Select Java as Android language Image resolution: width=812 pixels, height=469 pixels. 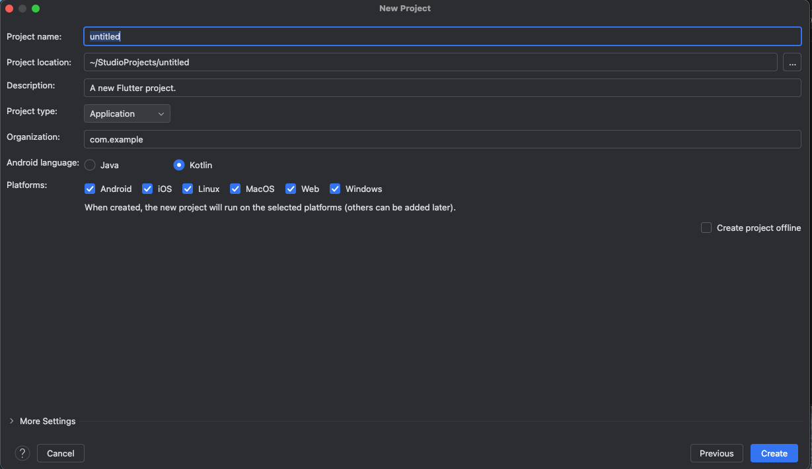(90, 165)
